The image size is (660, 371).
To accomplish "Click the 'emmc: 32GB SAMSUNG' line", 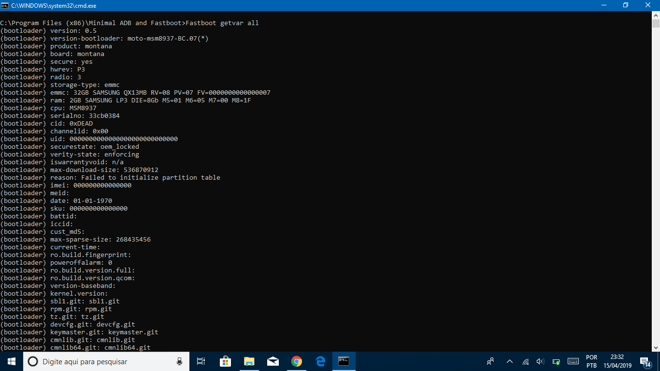I will (135, 93).
